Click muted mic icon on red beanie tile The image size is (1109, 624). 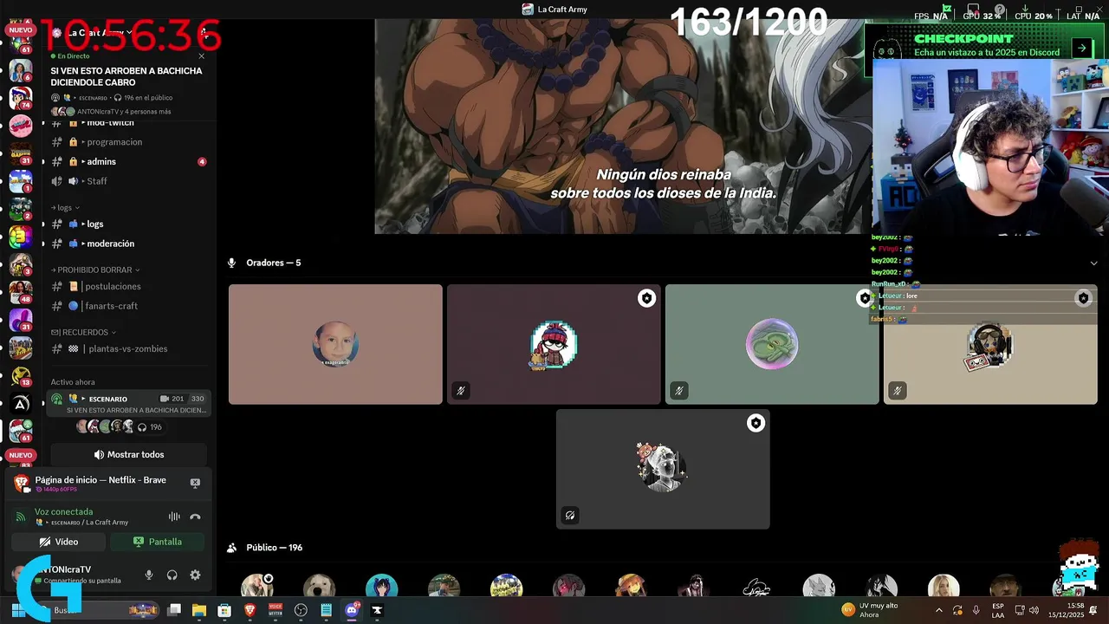tap(461, 391)
